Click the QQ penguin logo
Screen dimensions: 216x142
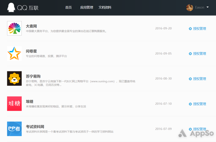11,7
